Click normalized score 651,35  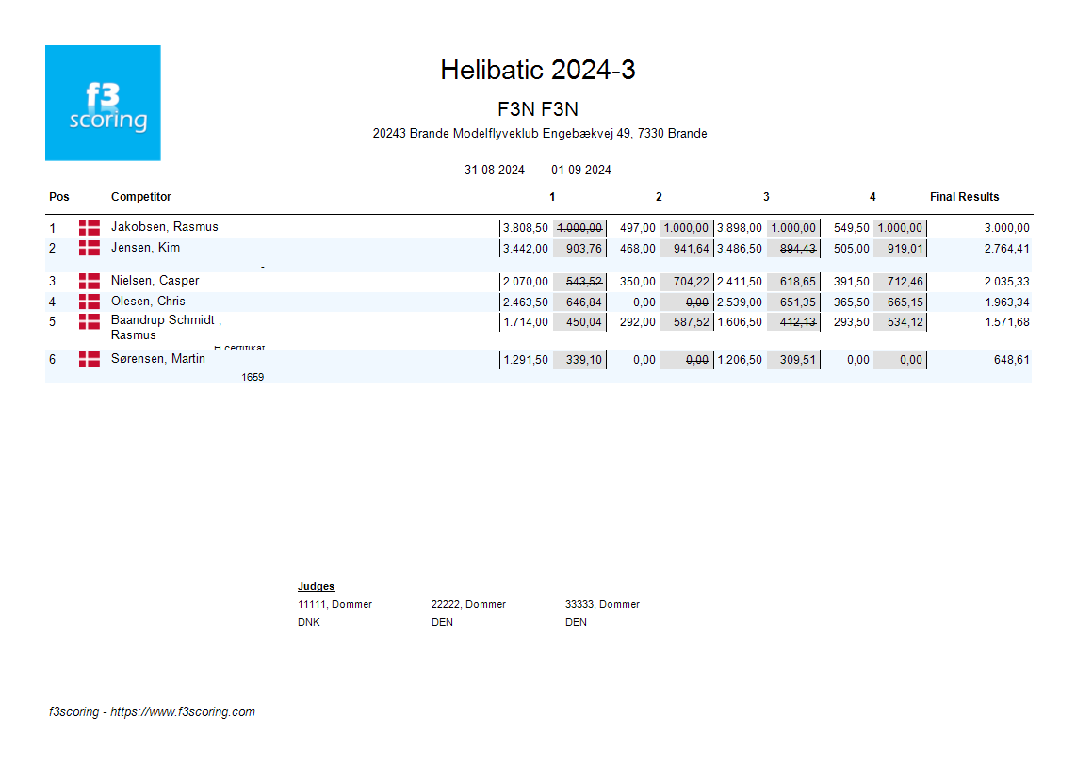[x=798, y=302]
